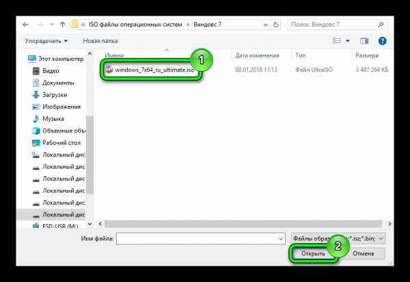Expand the view options dropdown arrow

click(348, 41)
